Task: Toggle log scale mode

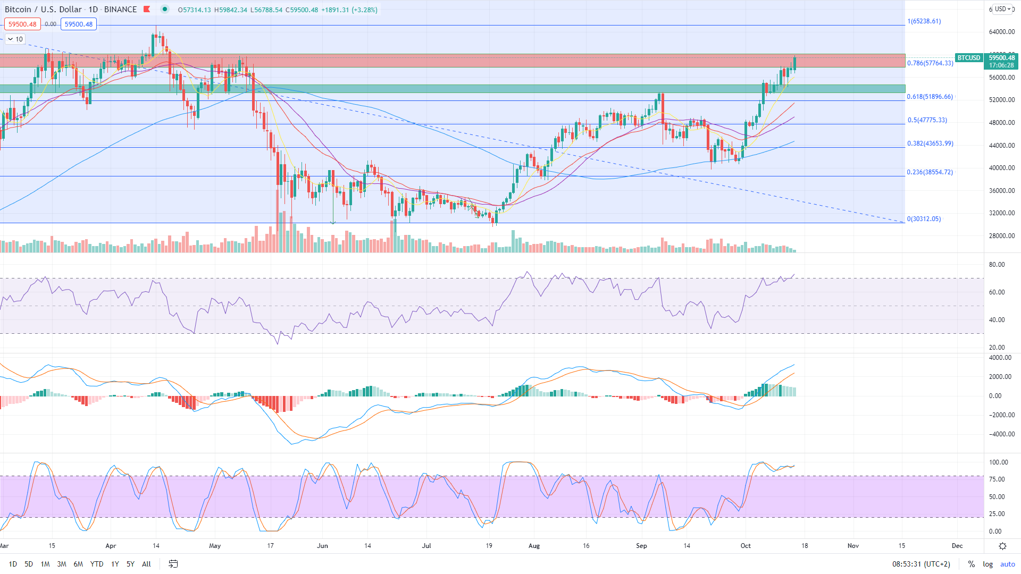Action: tap(987, 564)
